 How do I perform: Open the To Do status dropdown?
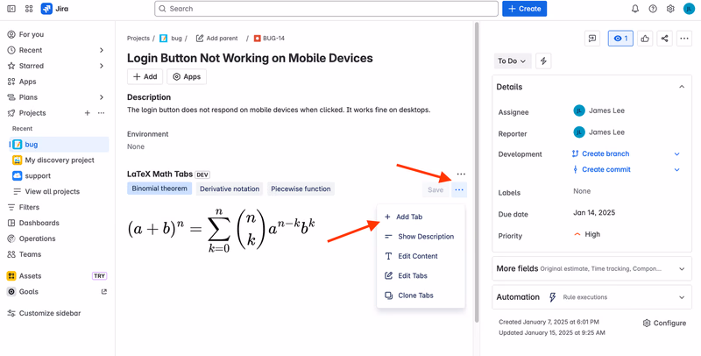click(x=513, y=61)
